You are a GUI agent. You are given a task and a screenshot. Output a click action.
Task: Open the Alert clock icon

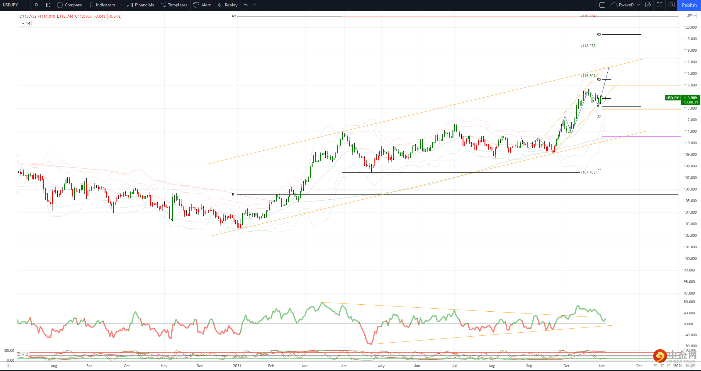(197, 5)
